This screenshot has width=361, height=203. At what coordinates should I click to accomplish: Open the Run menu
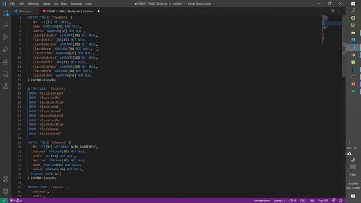[64, 4]
